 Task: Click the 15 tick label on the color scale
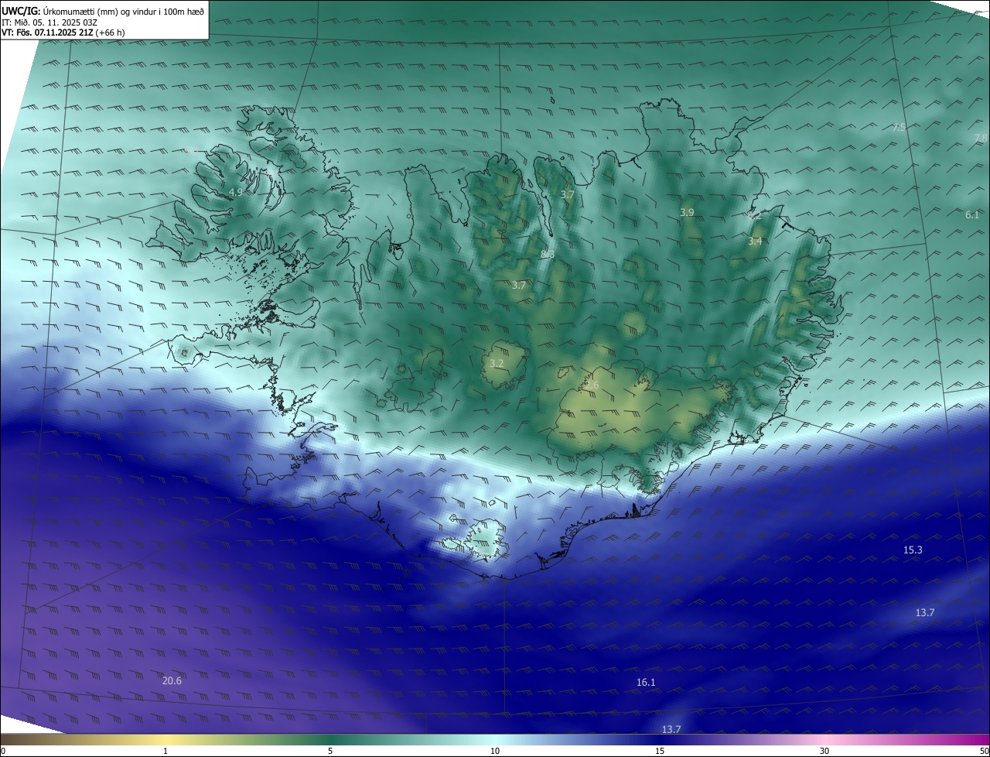pos(660,751)
